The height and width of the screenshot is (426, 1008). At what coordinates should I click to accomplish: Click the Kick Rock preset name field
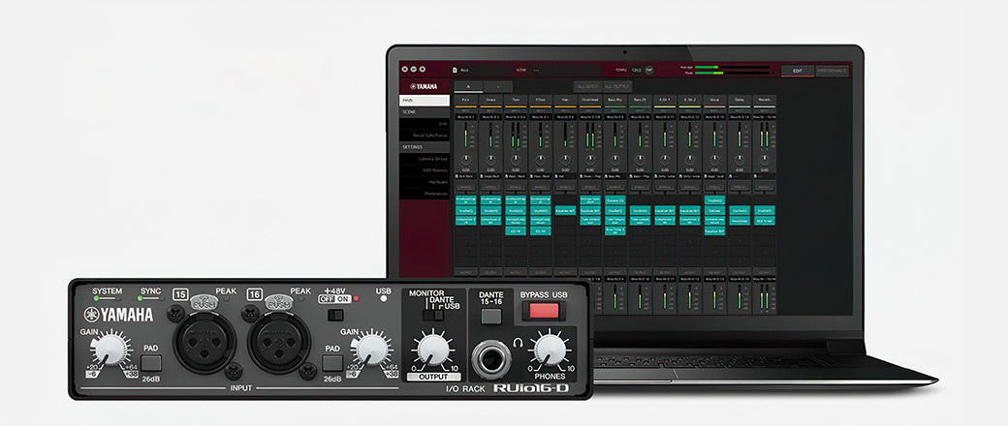pos(468,175)
